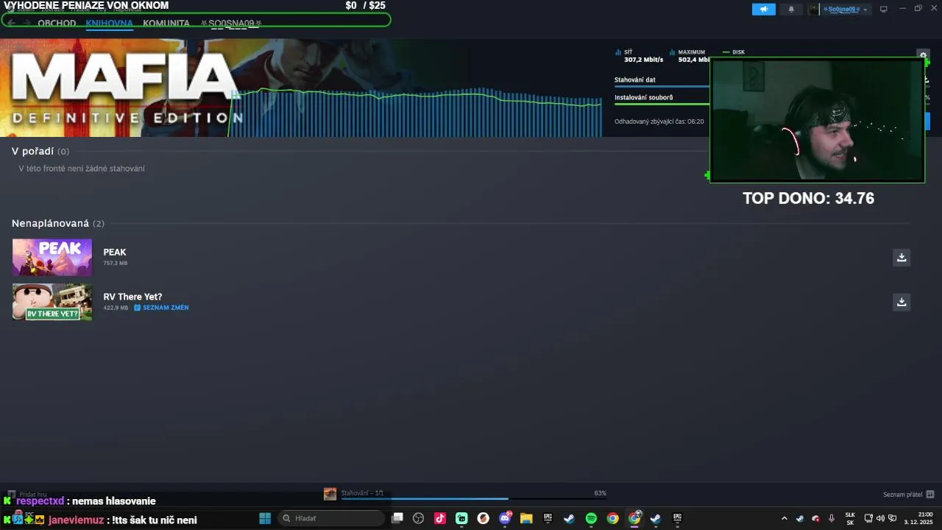Click the Mafia icon in bottom download bar

pyautogui.click(x=330, y=494)
